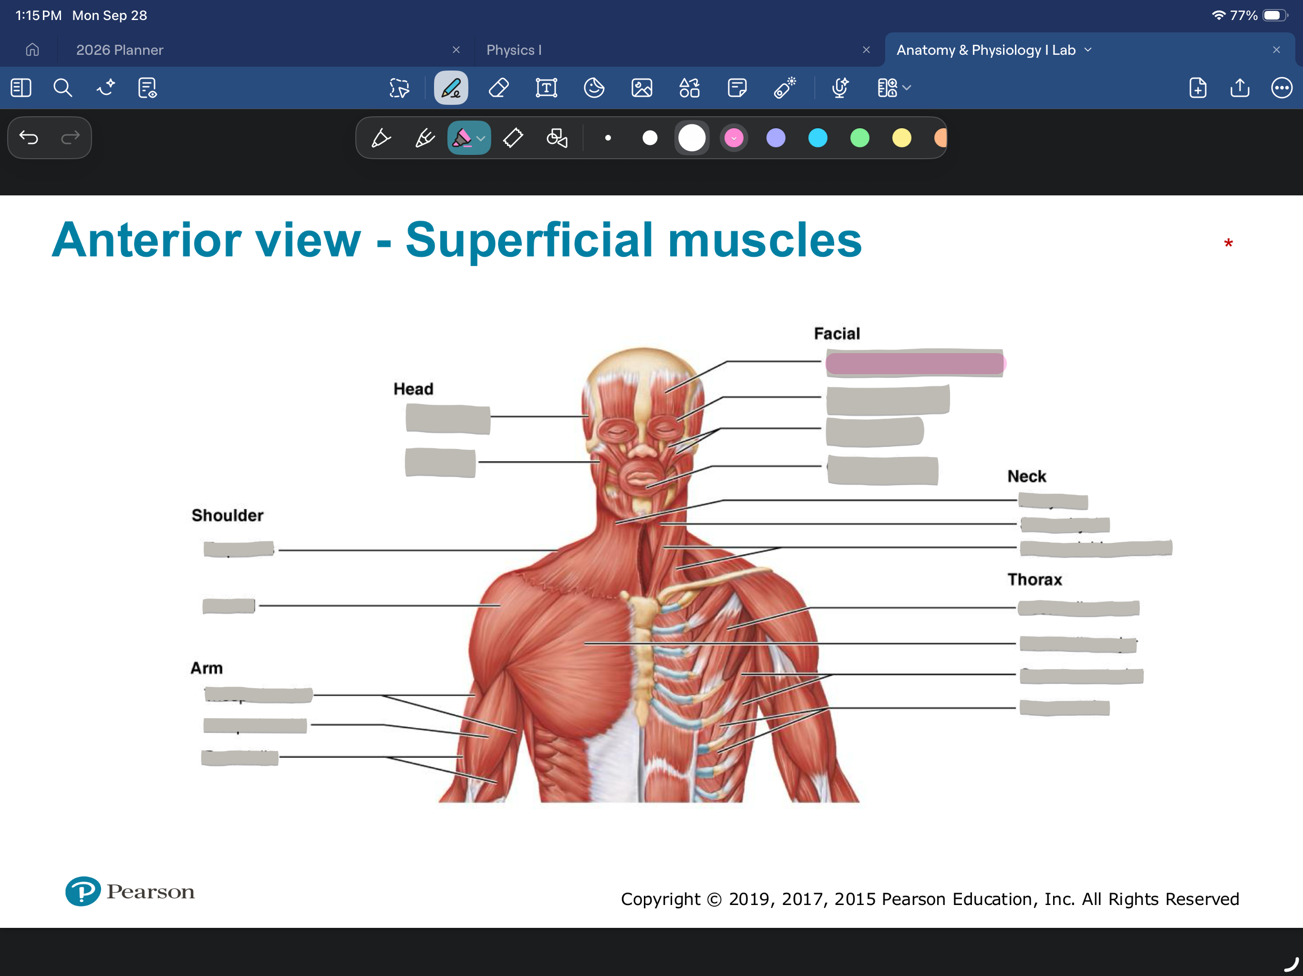Choose the brush pen style
This screenshot has width=1303, height=976.
[x=424, y=138]
